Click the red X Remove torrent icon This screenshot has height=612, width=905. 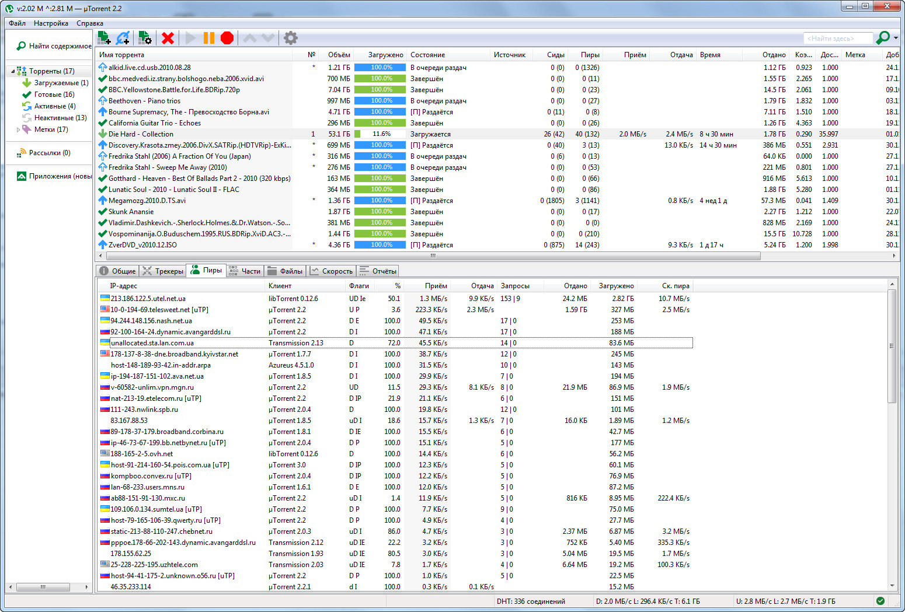168,38
